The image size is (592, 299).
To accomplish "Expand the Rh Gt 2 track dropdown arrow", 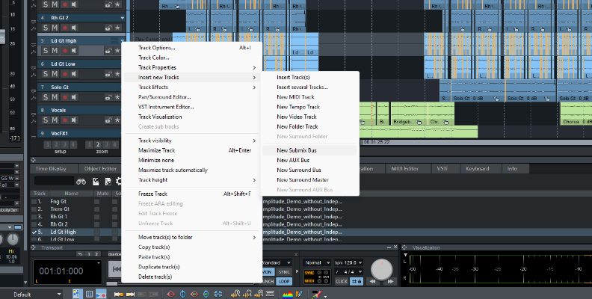I will click(122, 16).
